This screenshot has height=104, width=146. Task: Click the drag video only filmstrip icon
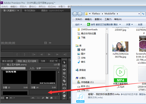(46, 43)
